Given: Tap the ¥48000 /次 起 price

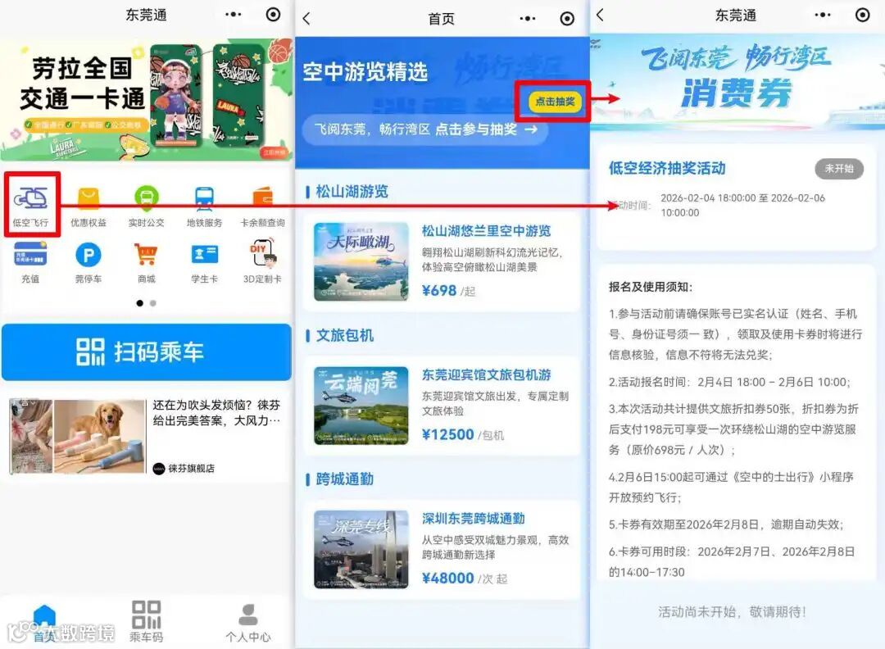Looking at the screenshot, I should pyautogui.click(x=465, y=579).
